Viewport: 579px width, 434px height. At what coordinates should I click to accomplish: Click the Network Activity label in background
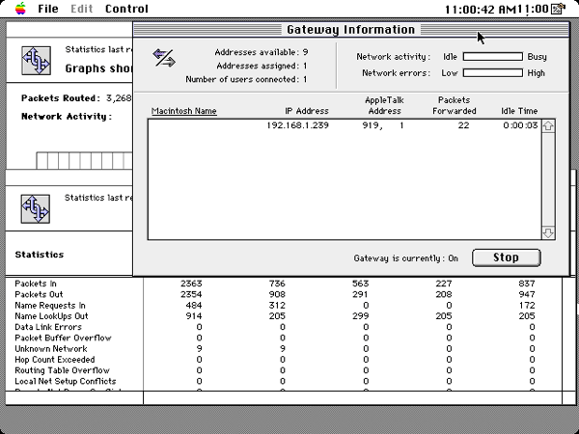67,117
